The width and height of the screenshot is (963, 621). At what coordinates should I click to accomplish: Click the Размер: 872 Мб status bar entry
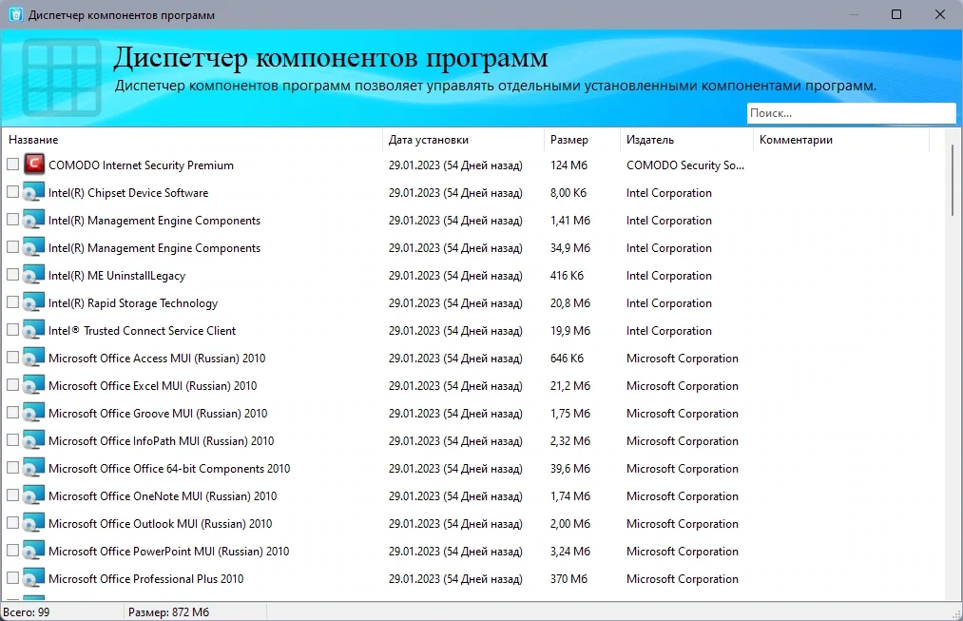click(x=169, y=611)
